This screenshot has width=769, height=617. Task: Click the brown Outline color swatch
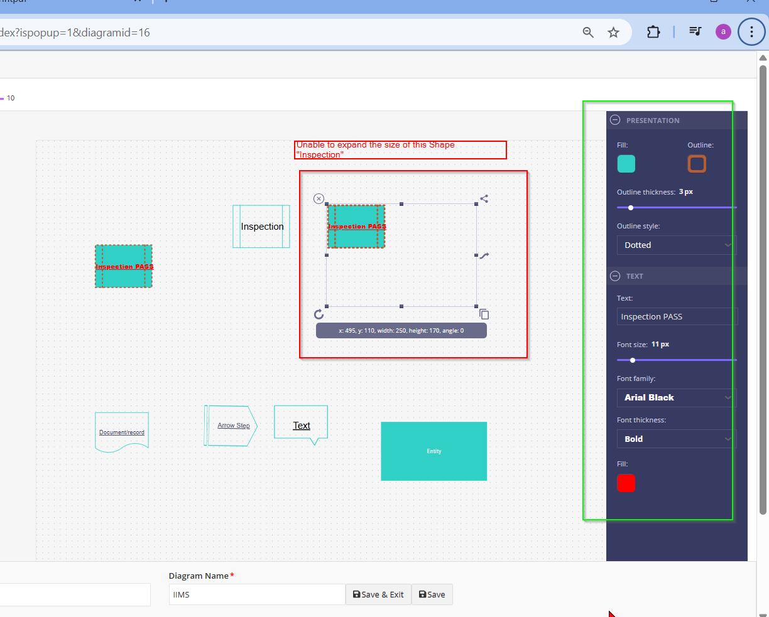[x=697, y=164]
